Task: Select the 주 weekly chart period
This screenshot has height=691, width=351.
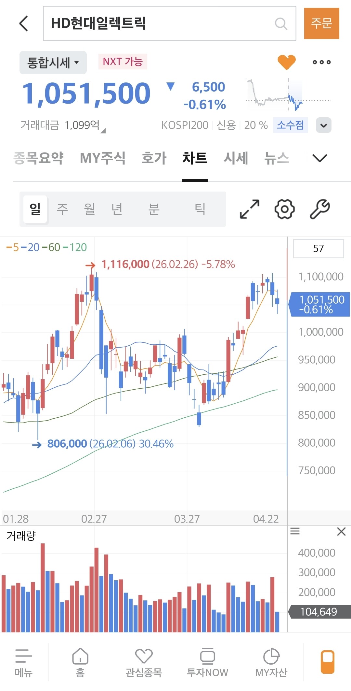Action: click(x=62, y=209)
